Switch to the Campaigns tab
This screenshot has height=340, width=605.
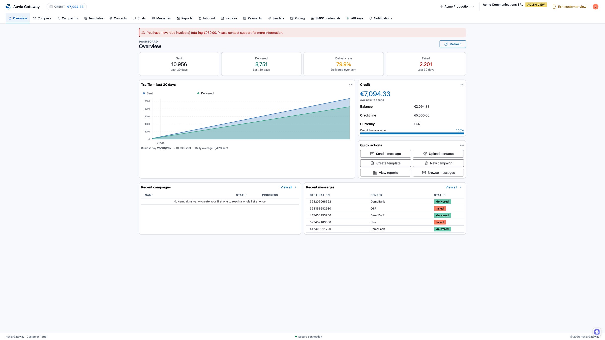coord(68,18)
